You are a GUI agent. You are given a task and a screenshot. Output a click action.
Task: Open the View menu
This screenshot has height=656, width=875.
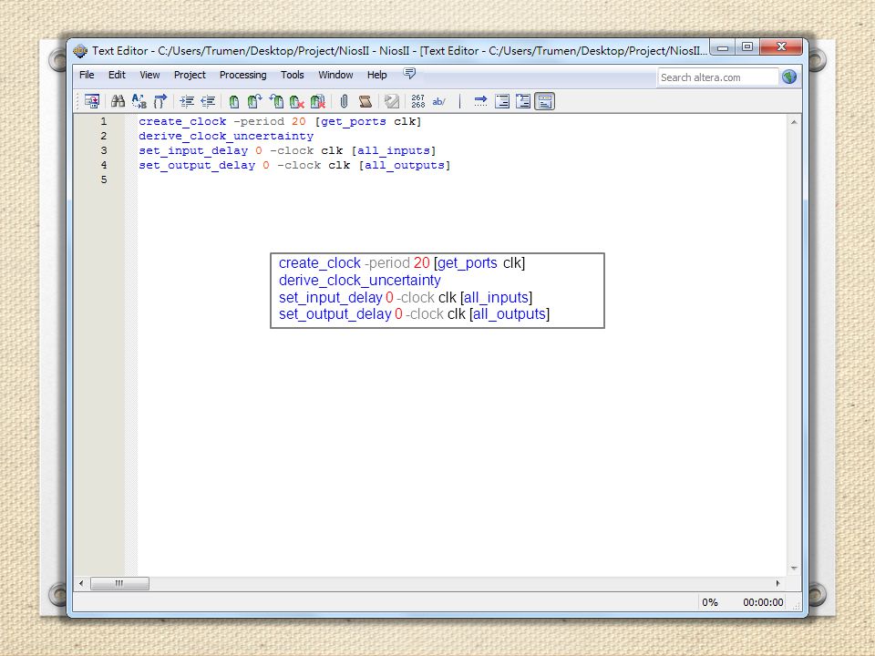point(149,75)
